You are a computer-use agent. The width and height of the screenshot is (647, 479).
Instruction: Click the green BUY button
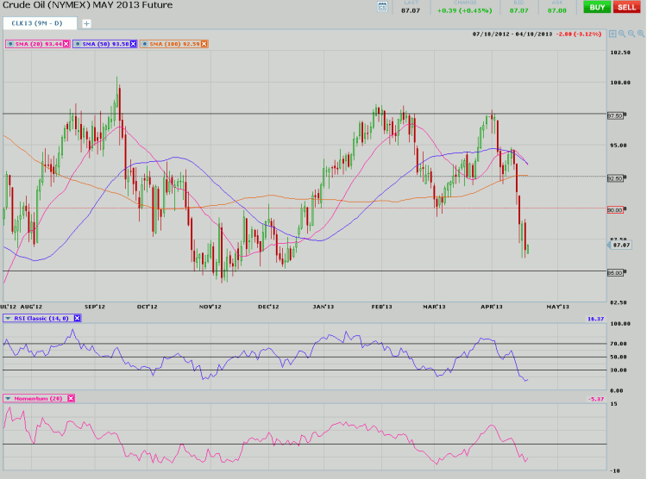tap(596, 7)
